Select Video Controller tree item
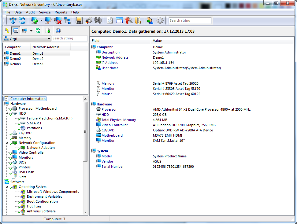297x224 pixels. (32, 153)
